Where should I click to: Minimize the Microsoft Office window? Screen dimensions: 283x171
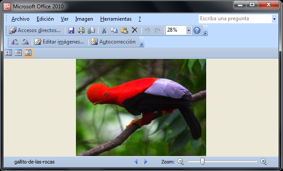click(240, 5)
